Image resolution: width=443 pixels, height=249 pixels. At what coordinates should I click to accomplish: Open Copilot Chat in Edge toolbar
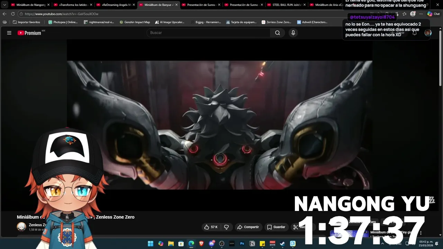tap(433, 14)
